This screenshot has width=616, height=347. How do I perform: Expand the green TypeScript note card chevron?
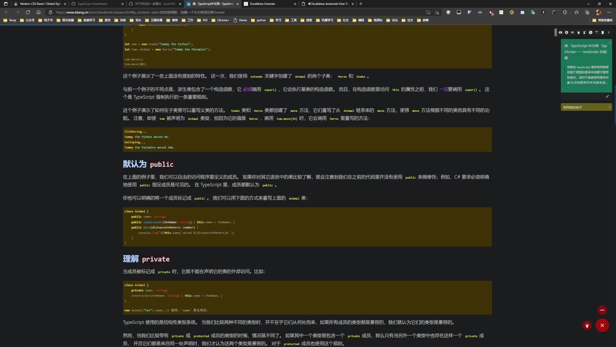[610, 43]
